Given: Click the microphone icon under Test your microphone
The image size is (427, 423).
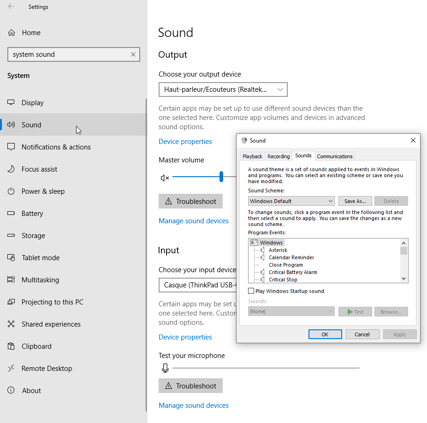Looking at the screenshot, I should [165, 368].
